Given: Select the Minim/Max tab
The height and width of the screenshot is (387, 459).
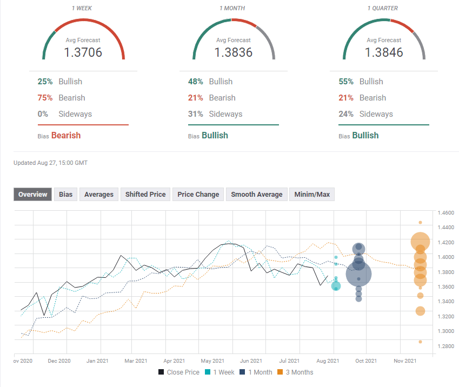Looking at the screenshot, I should (312, 195).
